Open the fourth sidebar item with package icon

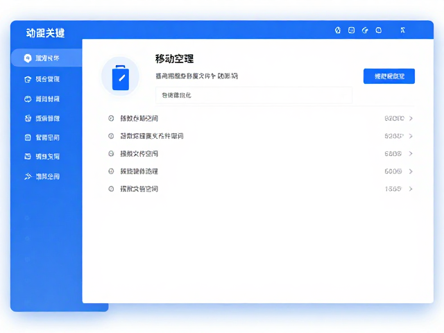point(42,119)
